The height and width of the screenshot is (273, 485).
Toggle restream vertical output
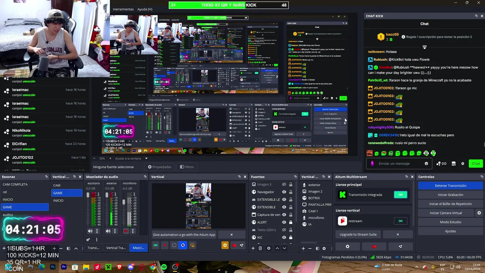(401, 221)
